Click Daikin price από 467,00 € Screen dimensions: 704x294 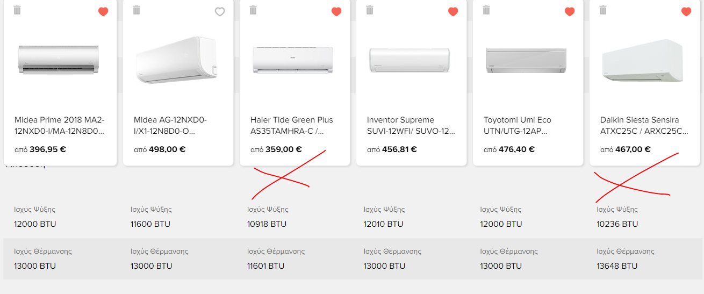626,149
